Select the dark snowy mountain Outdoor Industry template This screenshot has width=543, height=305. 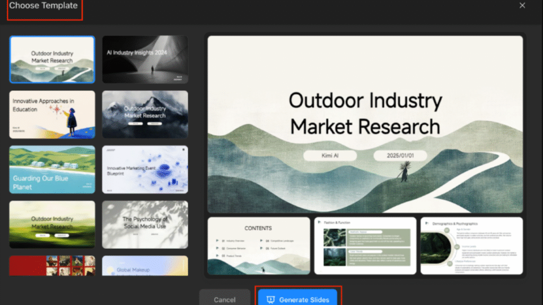click(x=145, y=114)
